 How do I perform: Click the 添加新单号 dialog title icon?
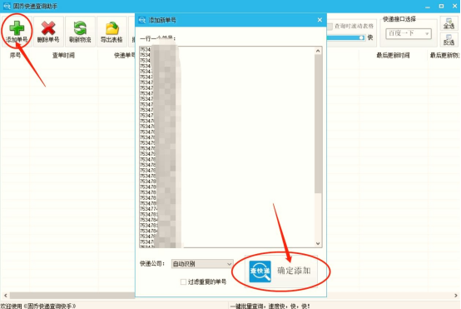click(142, 20)
